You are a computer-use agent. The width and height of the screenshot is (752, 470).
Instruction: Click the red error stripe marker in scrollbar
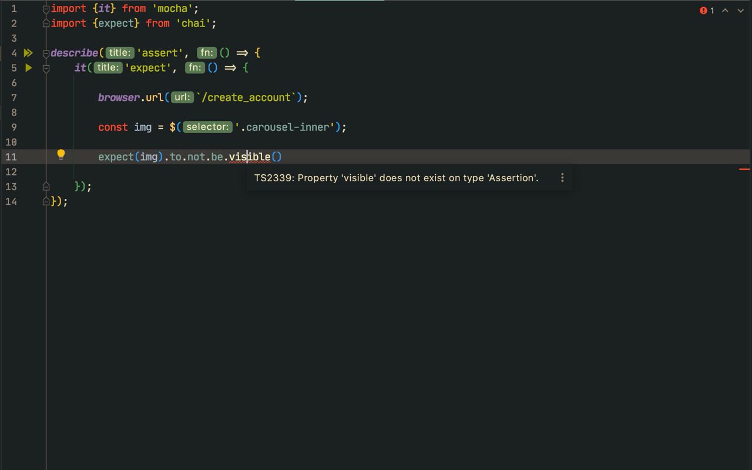coord(744,170)
